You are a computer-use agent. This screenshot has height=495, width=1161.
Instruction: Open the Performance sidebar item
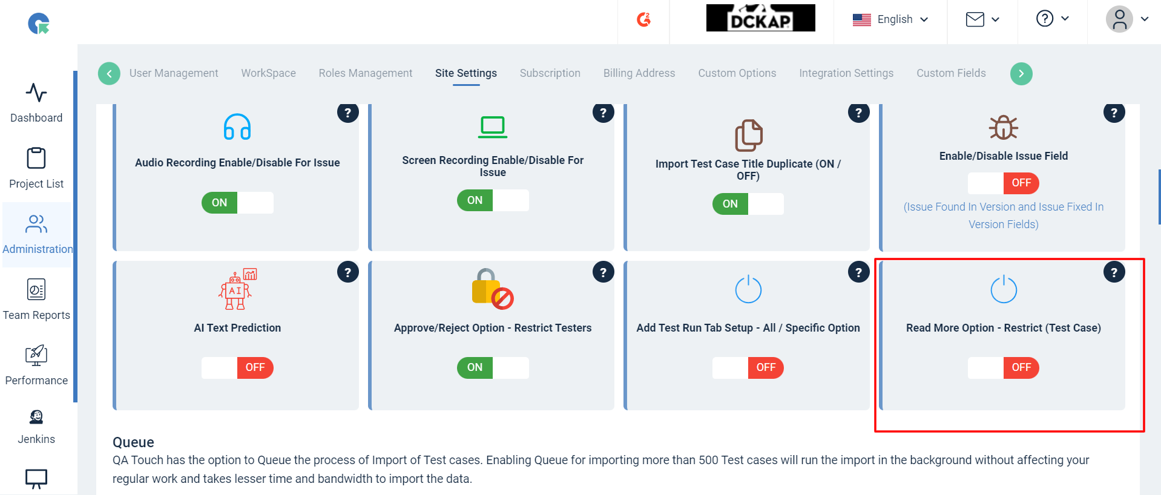(36, 365)
